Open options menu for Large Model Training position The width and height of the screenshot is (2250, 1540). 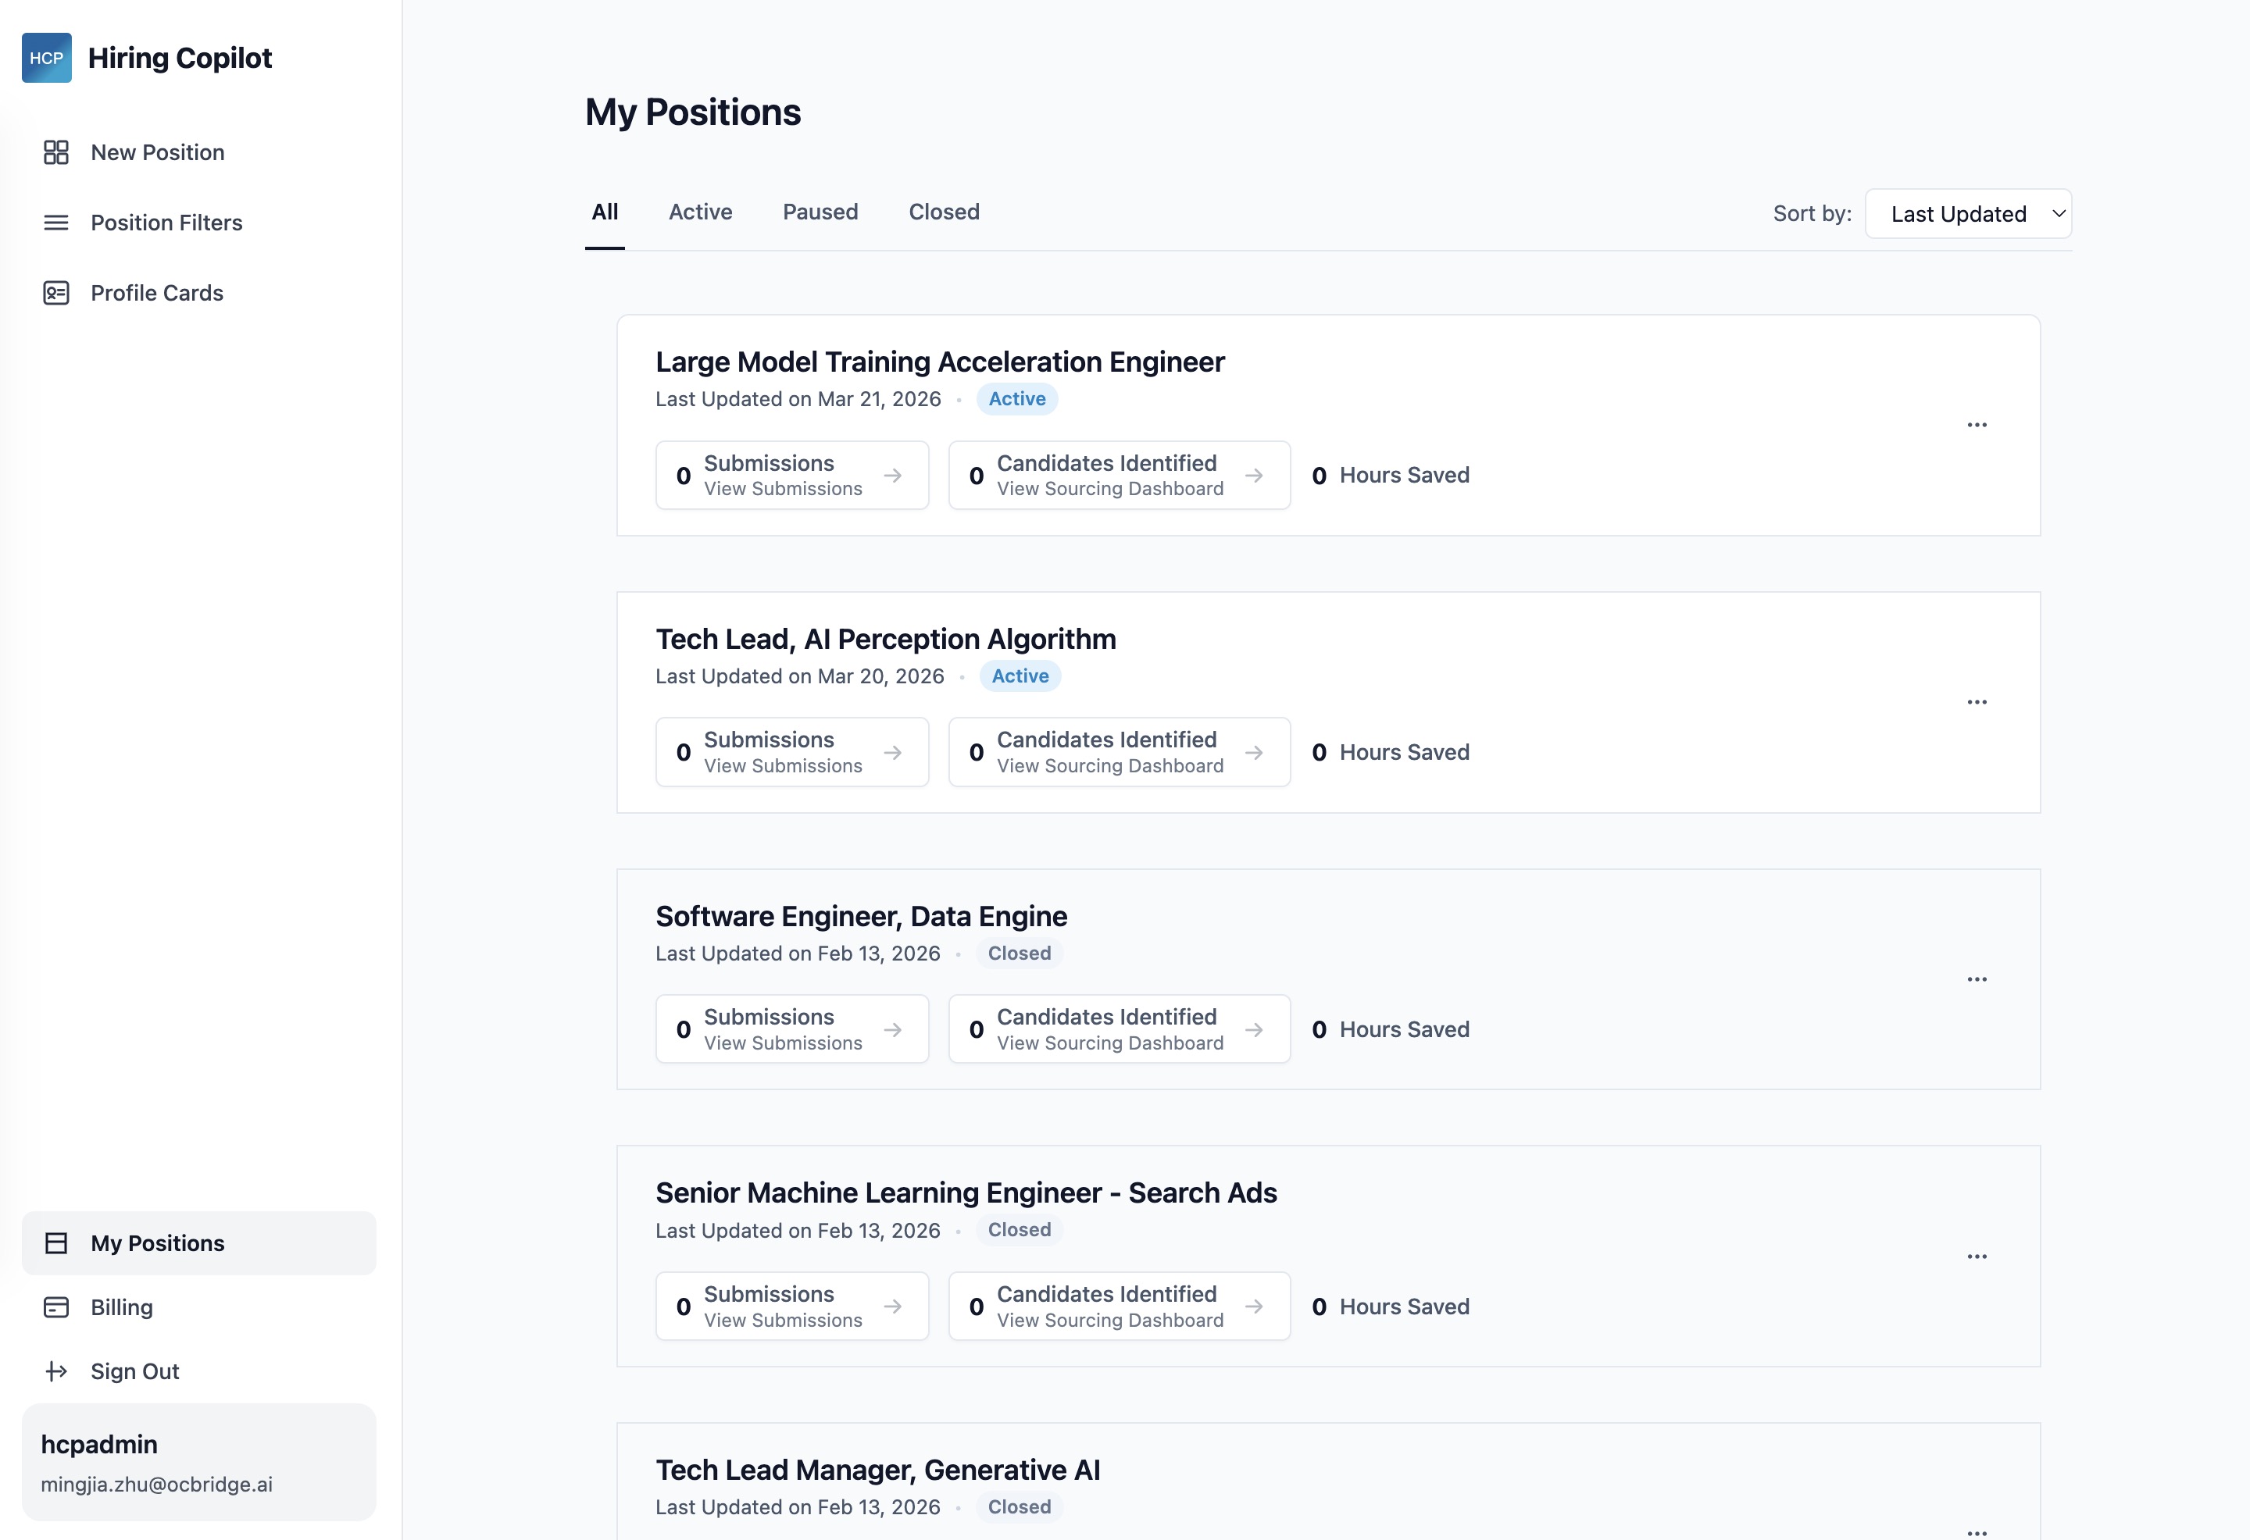1977,424
